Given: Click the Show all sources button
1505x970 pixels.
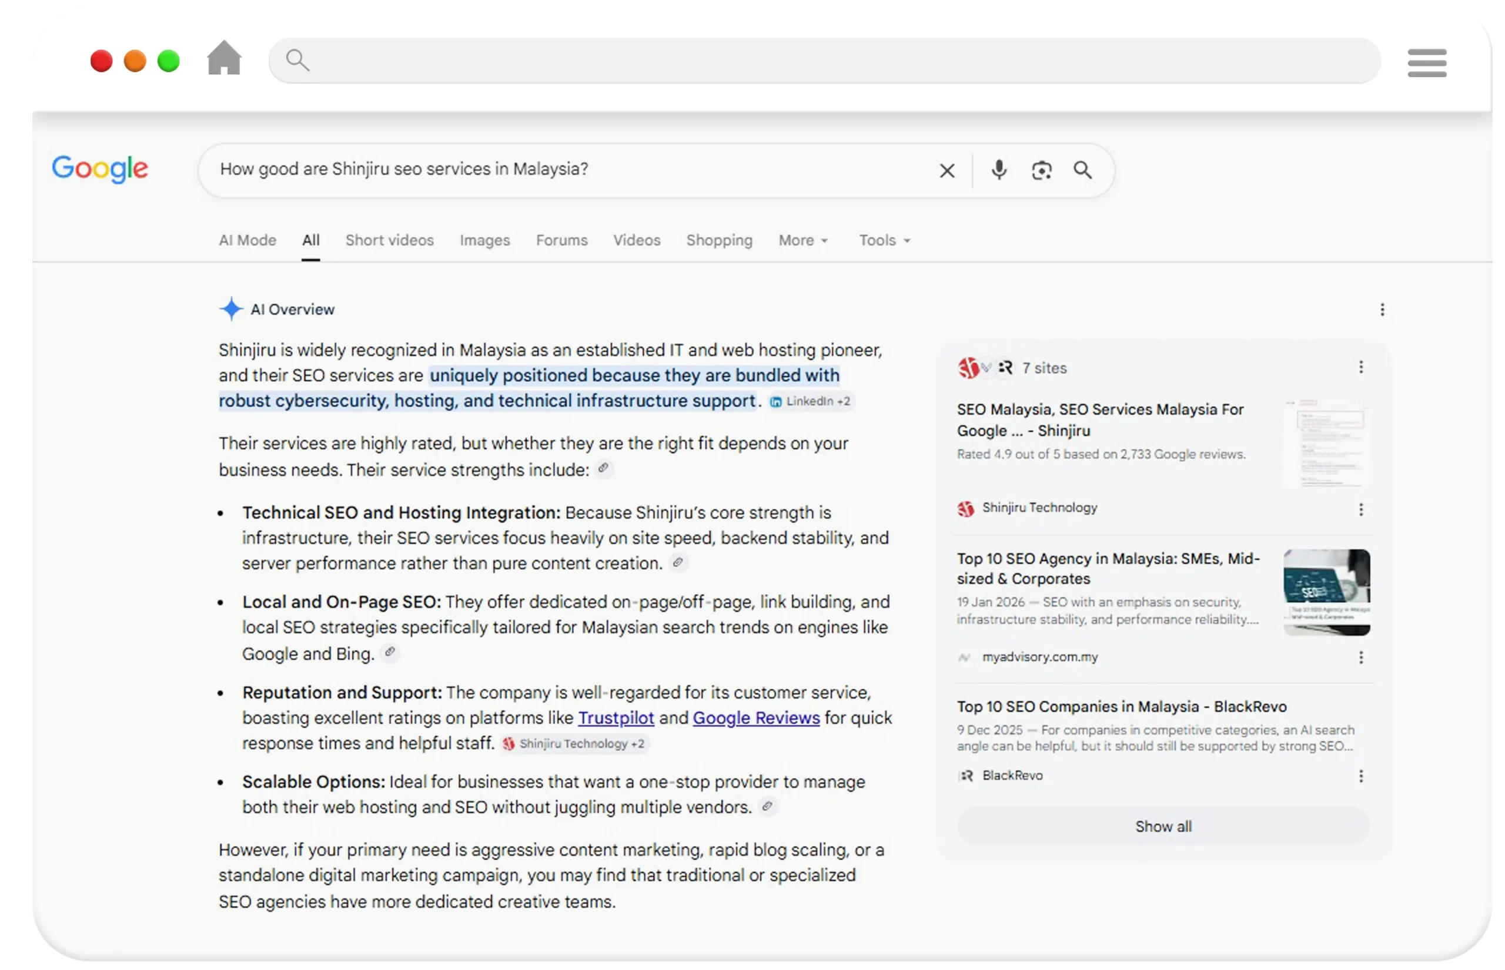Looking at the screenshot, I should point(1163,827).
